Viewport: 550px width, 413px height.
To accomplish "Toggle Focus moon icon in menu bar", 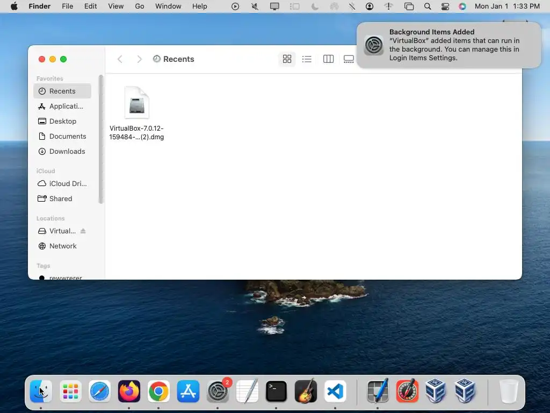I will click(x=315, y=6).
